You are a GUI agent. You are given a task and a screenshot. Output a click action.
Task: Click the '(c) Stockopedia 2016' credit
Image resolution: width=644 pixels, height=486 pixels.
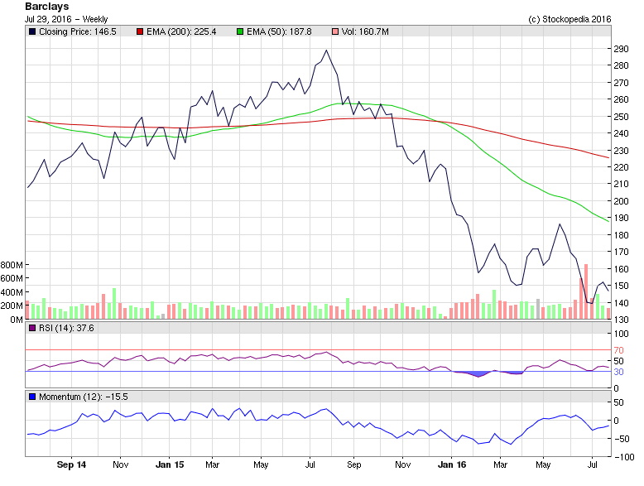570,19
